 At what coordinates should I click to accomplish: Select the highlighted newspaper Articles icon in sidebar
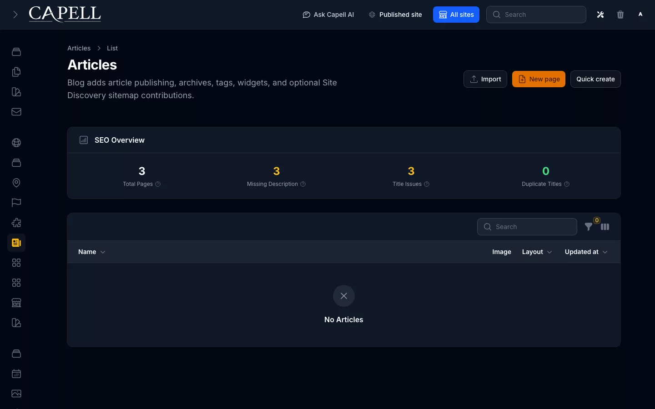pyautogui.click(x=16, y=243)
